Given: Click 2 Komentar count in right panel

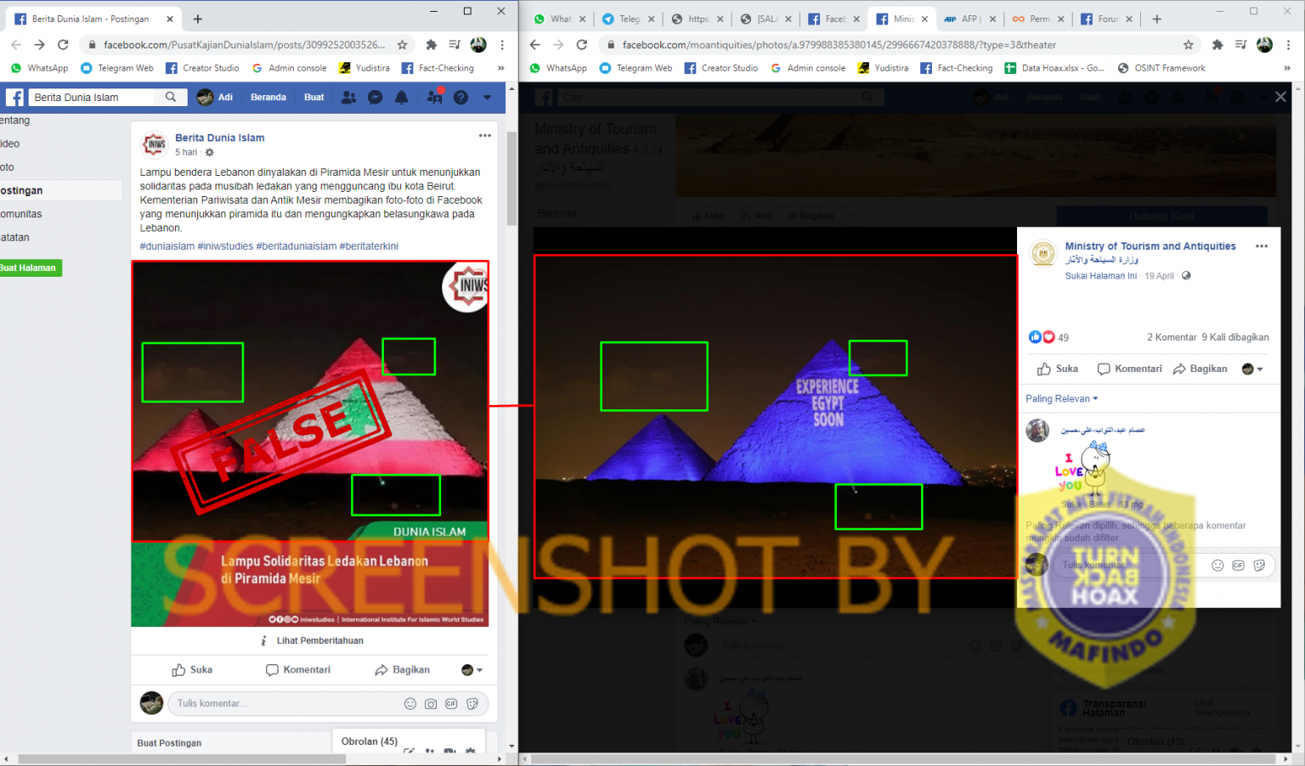Looking at the screenshot, I should pos(1172,337).
